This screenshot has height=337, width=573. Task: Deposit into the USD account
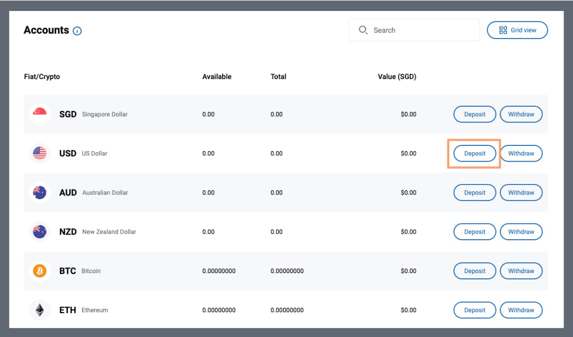[474, 153]
